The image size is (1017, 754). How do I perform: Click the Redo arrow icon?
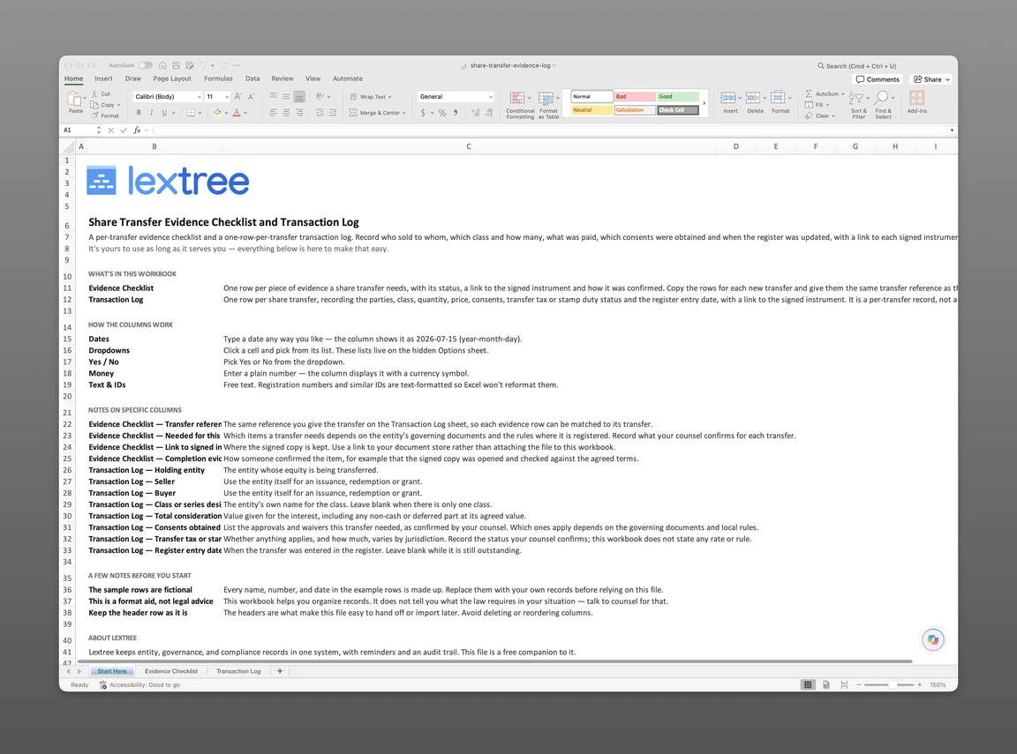click(x=223, y=65)
